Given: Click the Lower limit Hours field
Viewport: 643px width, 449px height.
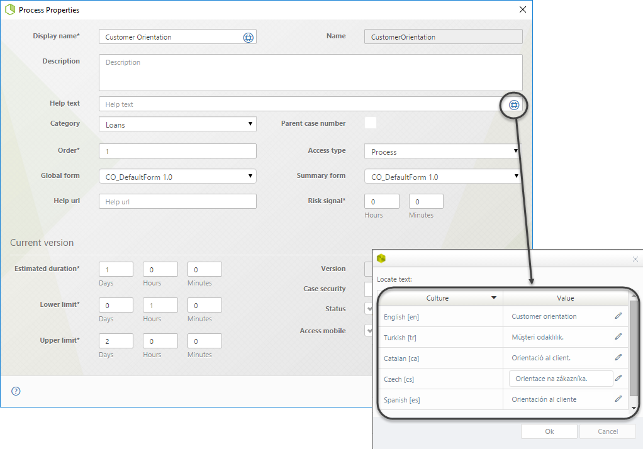Looking at the screenshot, I should [x=160, y=305].
